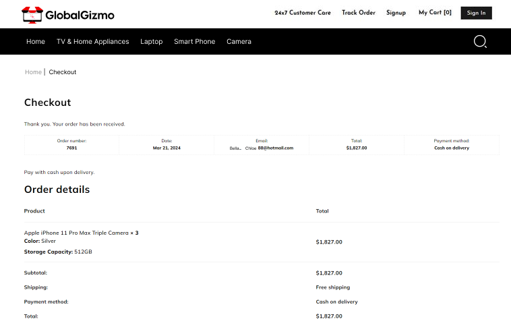Viewport: 511px width, 319px height.
Task: Click the Mar 21, 2024 order date
Action: pyautogui.click(x=167, y=148)
